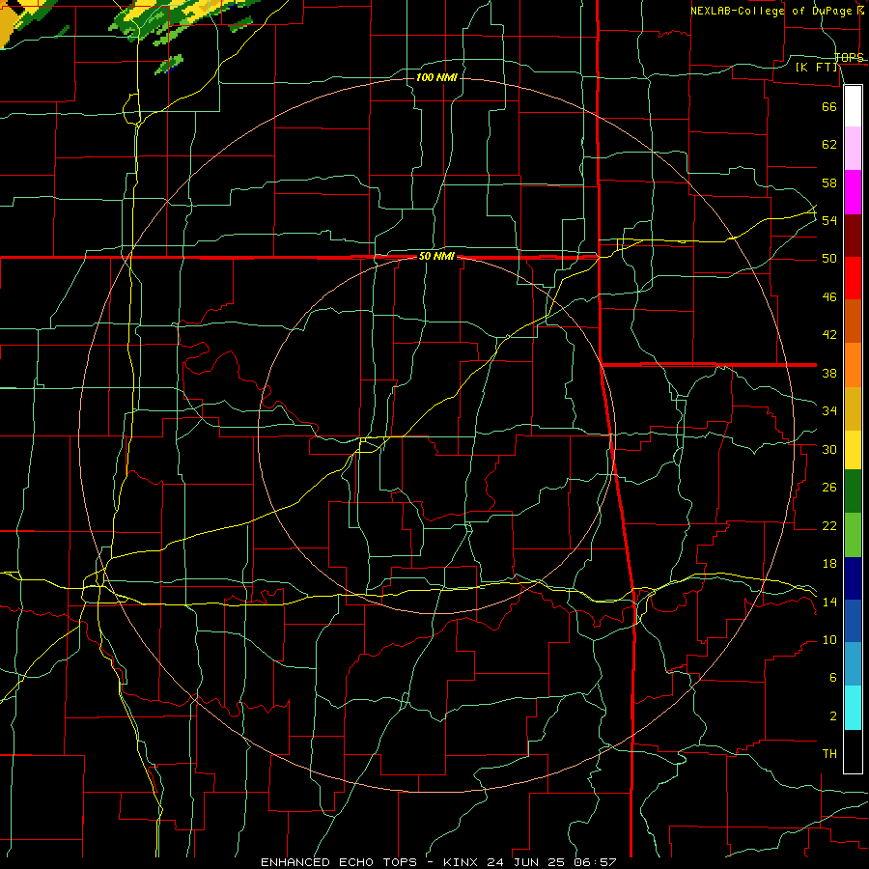Click the '18' legend label
The image size is (869, 869).
click(829, 564)
